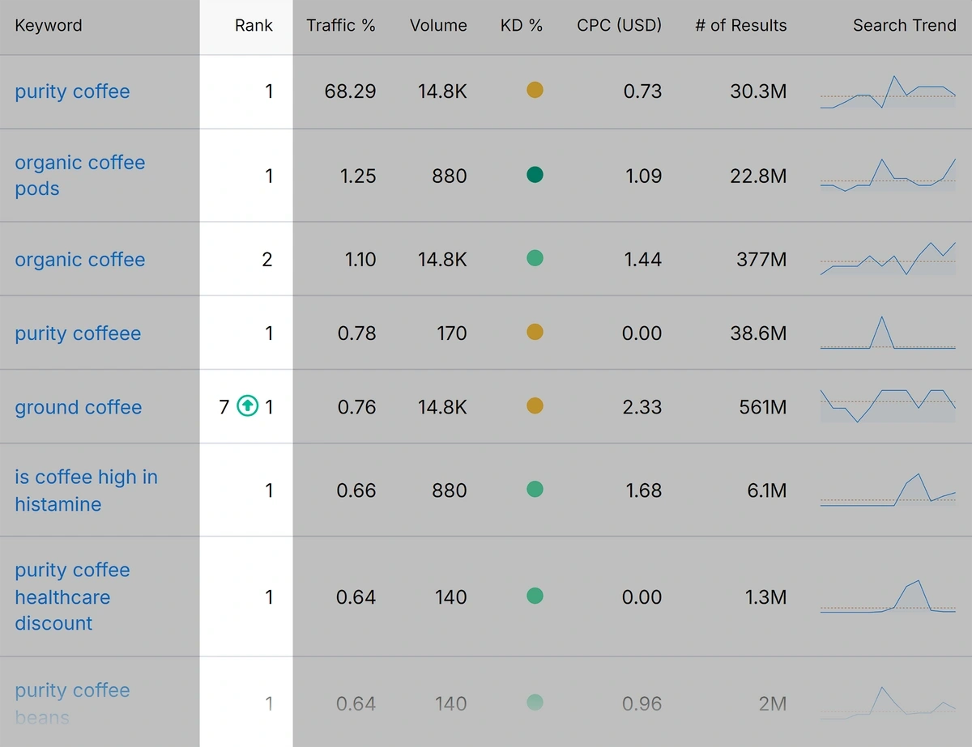
Task: Sort by the CPC (USD) column header
Action: [620, 25]
